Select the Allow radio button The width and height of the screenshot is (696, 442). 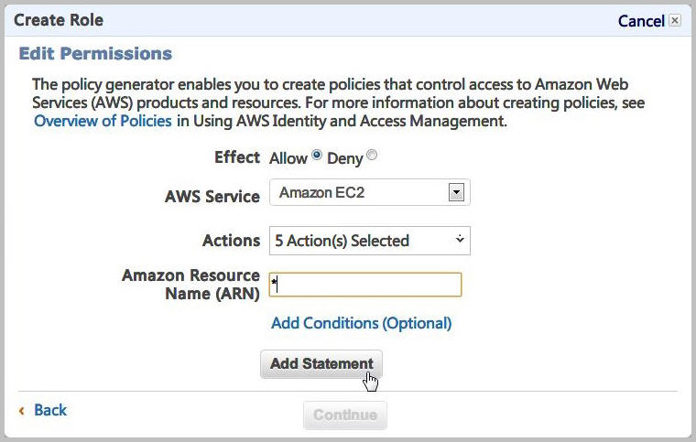317,156
